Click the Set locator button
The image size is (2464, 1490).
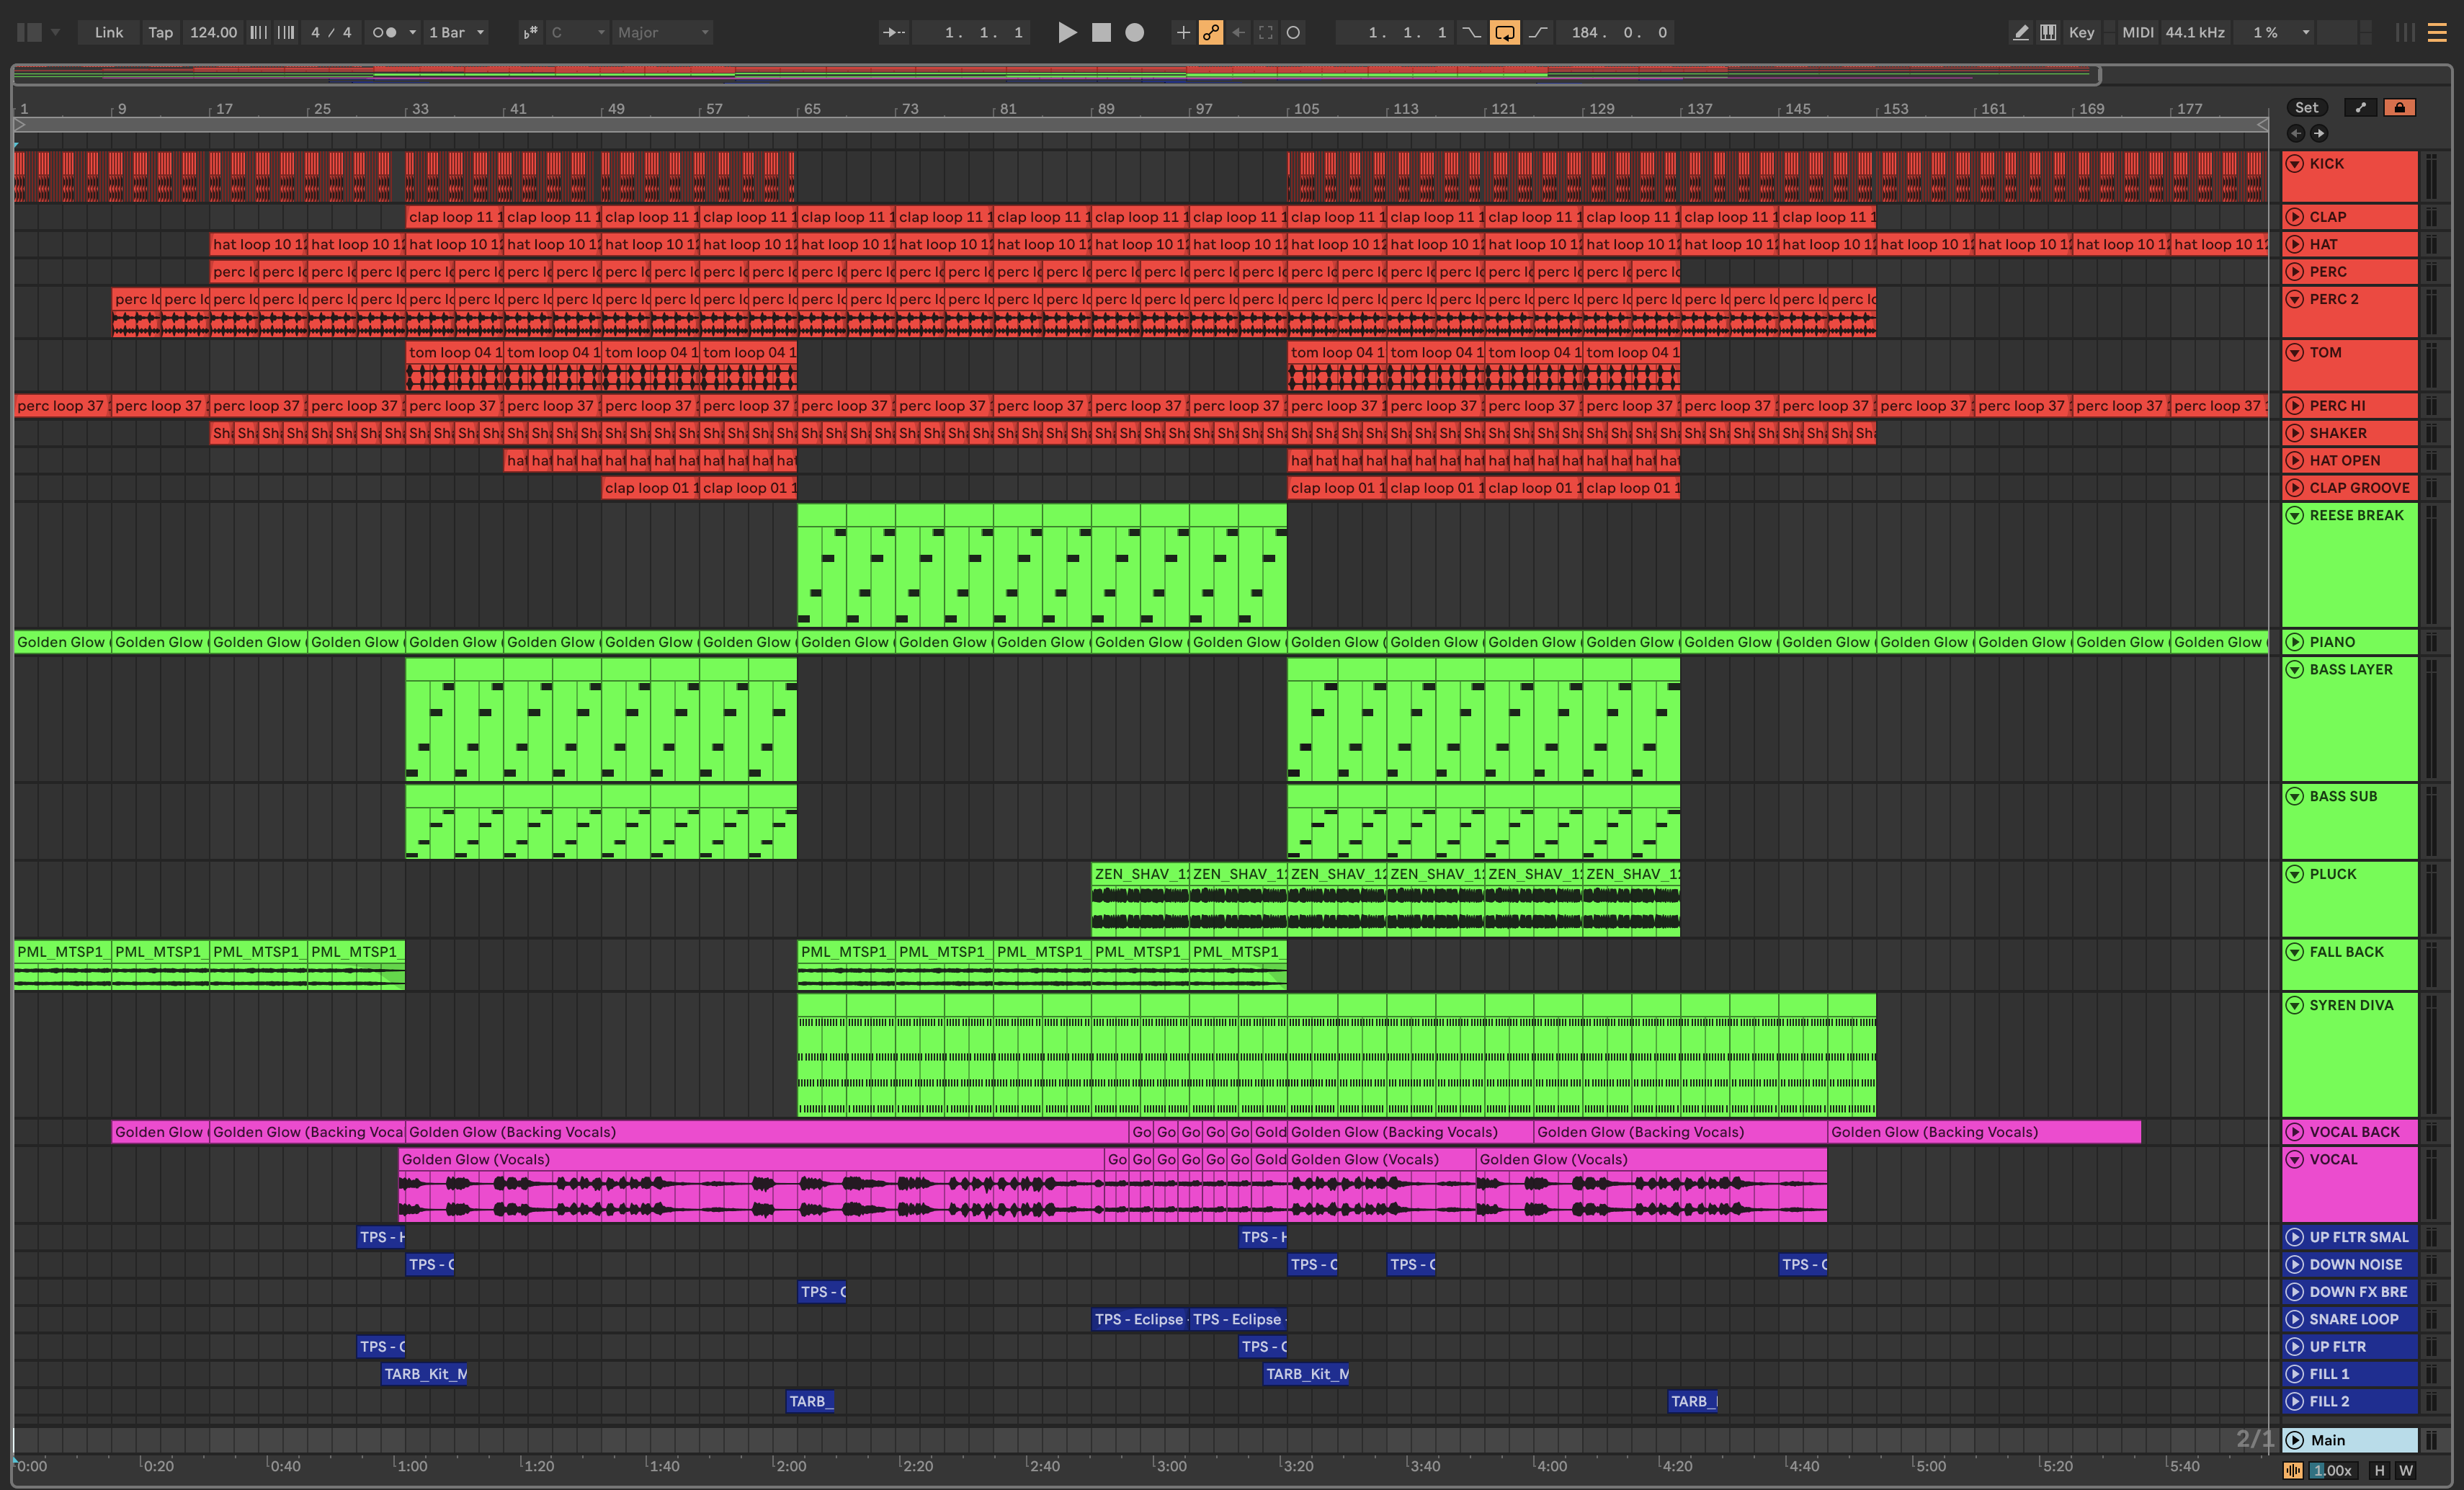coord(2306,108)
